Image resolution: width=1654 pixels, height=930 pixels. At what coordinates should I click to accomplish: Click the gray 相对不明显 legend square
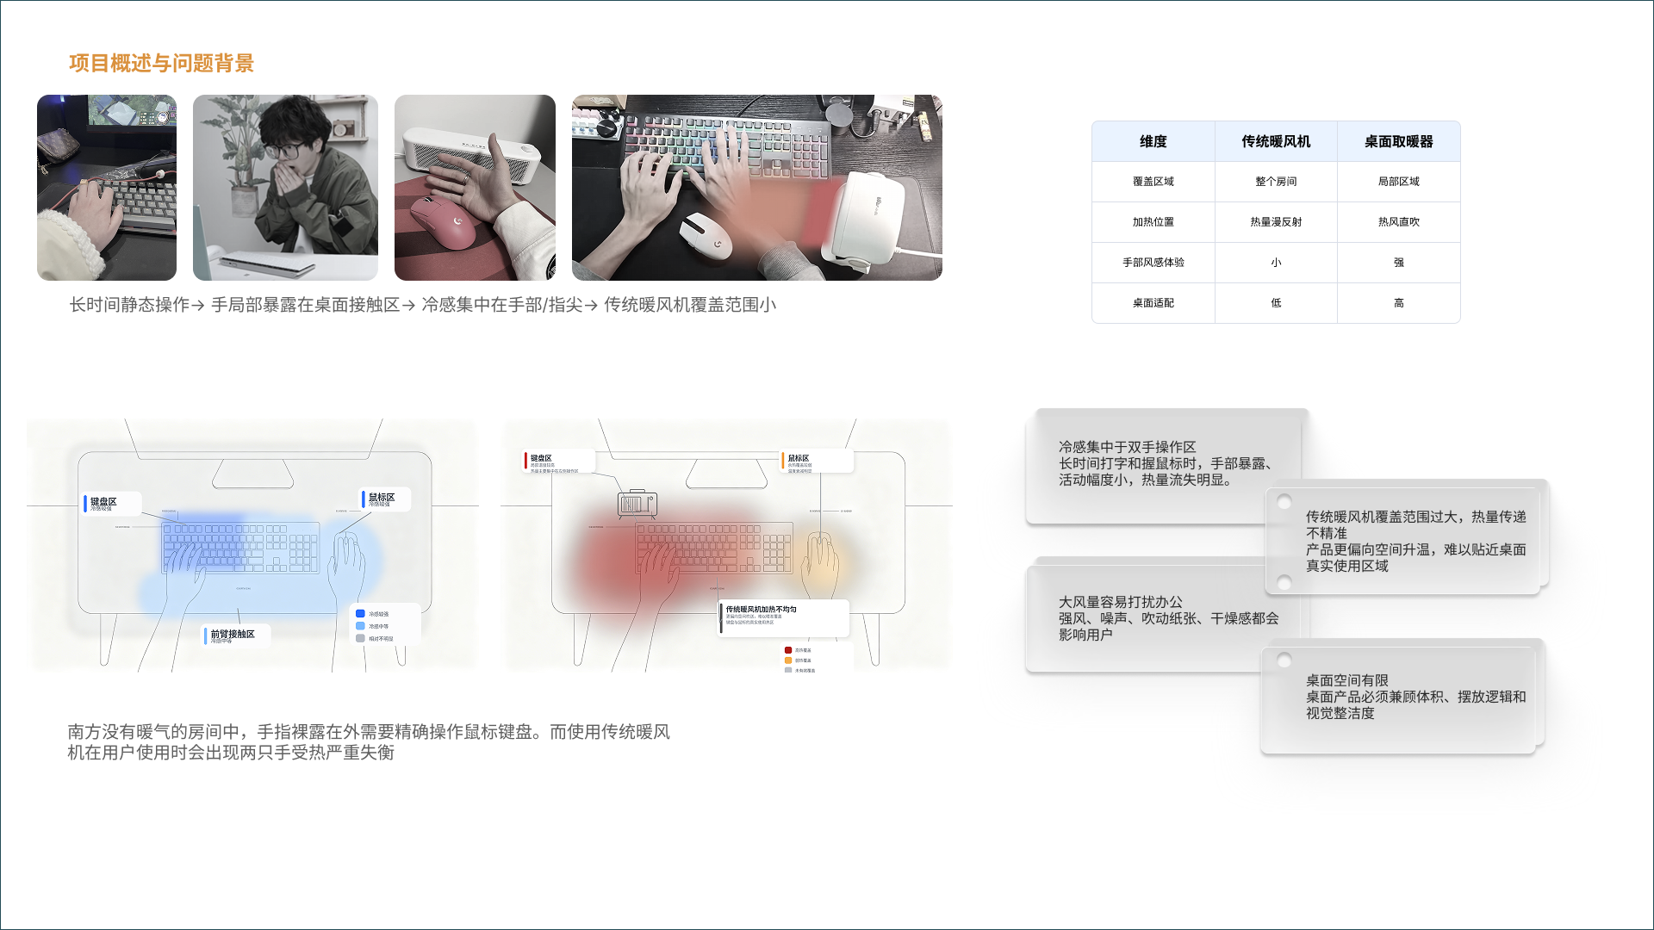(x=360, y=637)
